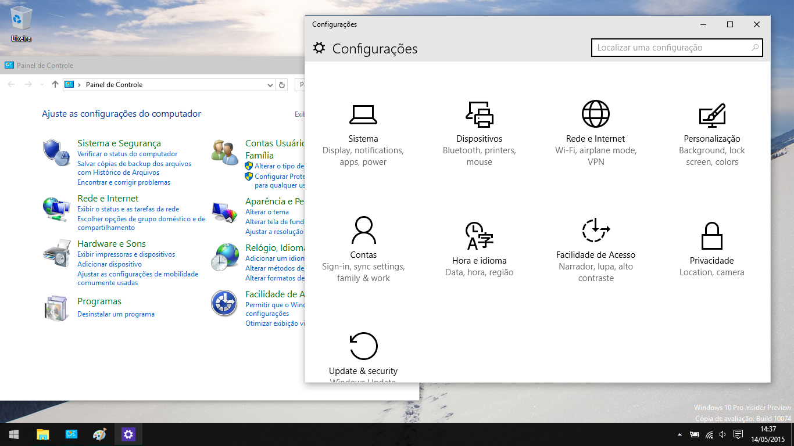Select the Contas person icon
794x446 pixels.
click(x=363, y=231)
